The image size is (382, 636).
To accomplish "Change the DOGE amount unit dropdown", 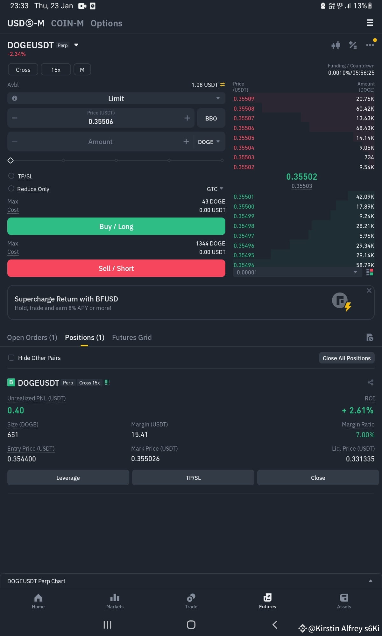I will coord(209,142).
